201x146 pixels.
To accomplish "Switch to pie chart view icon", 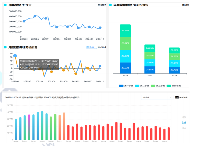I will point(184,117).
